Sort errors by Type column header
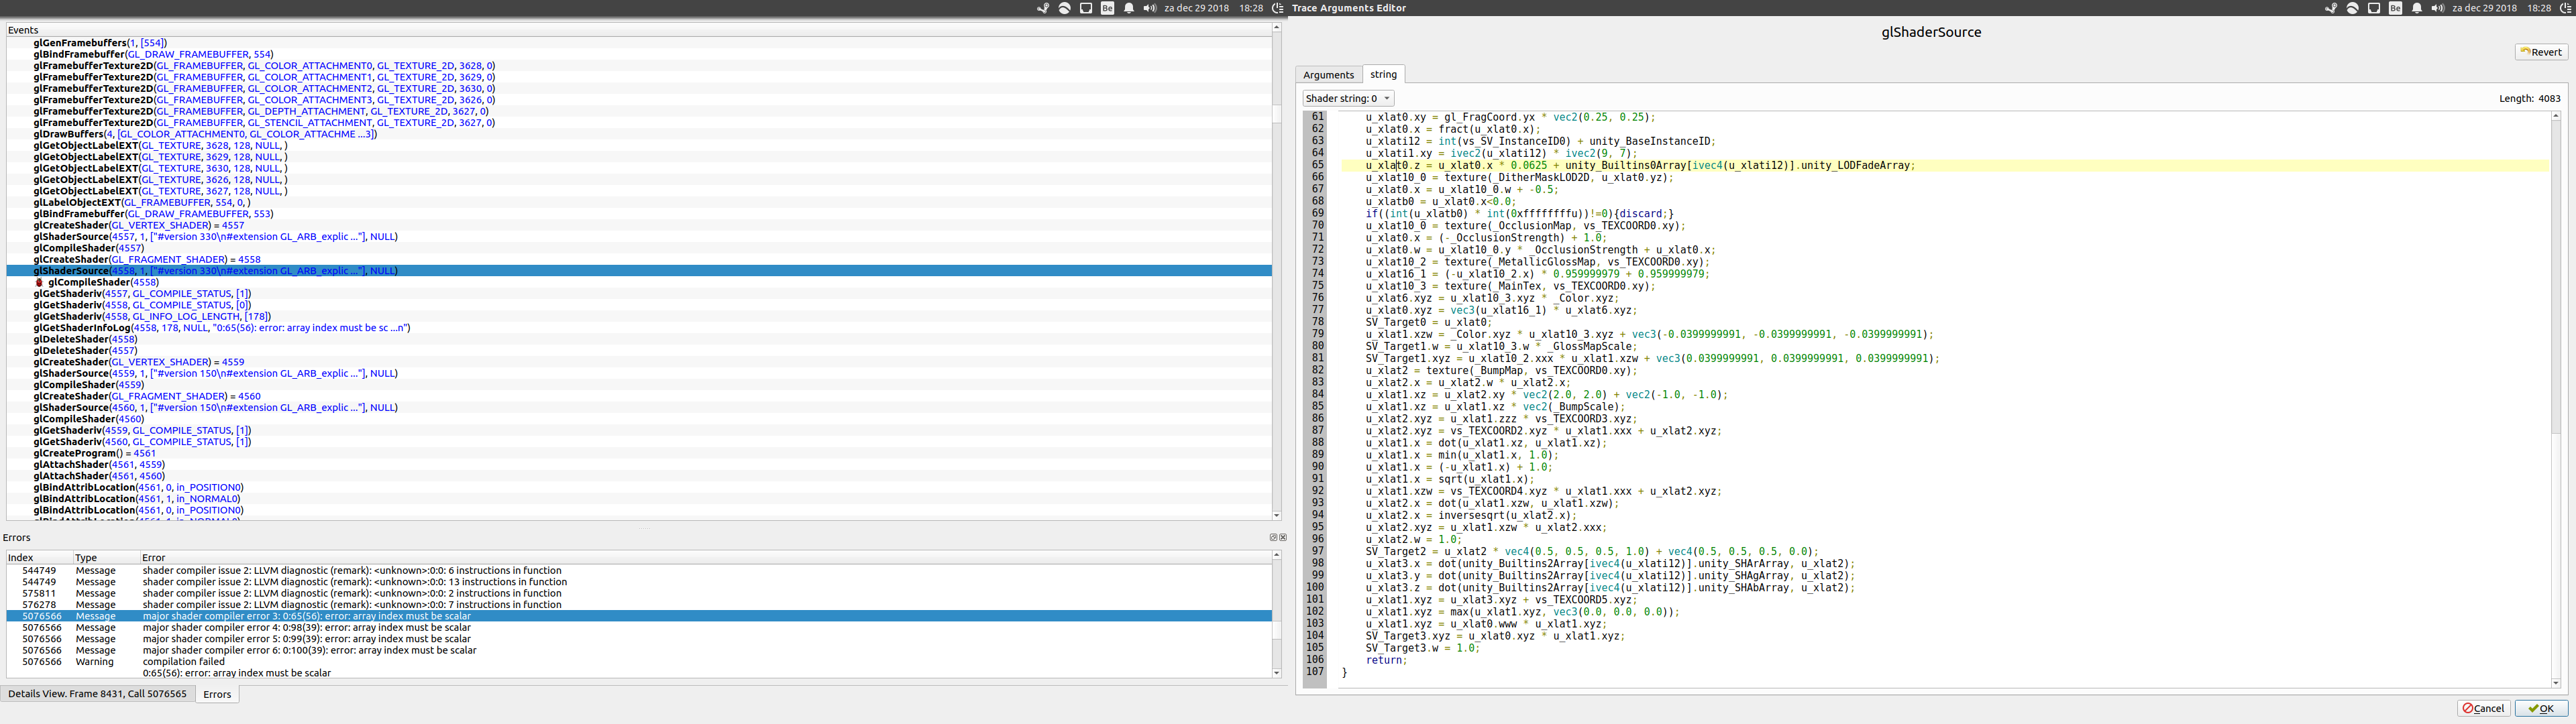 86,558
